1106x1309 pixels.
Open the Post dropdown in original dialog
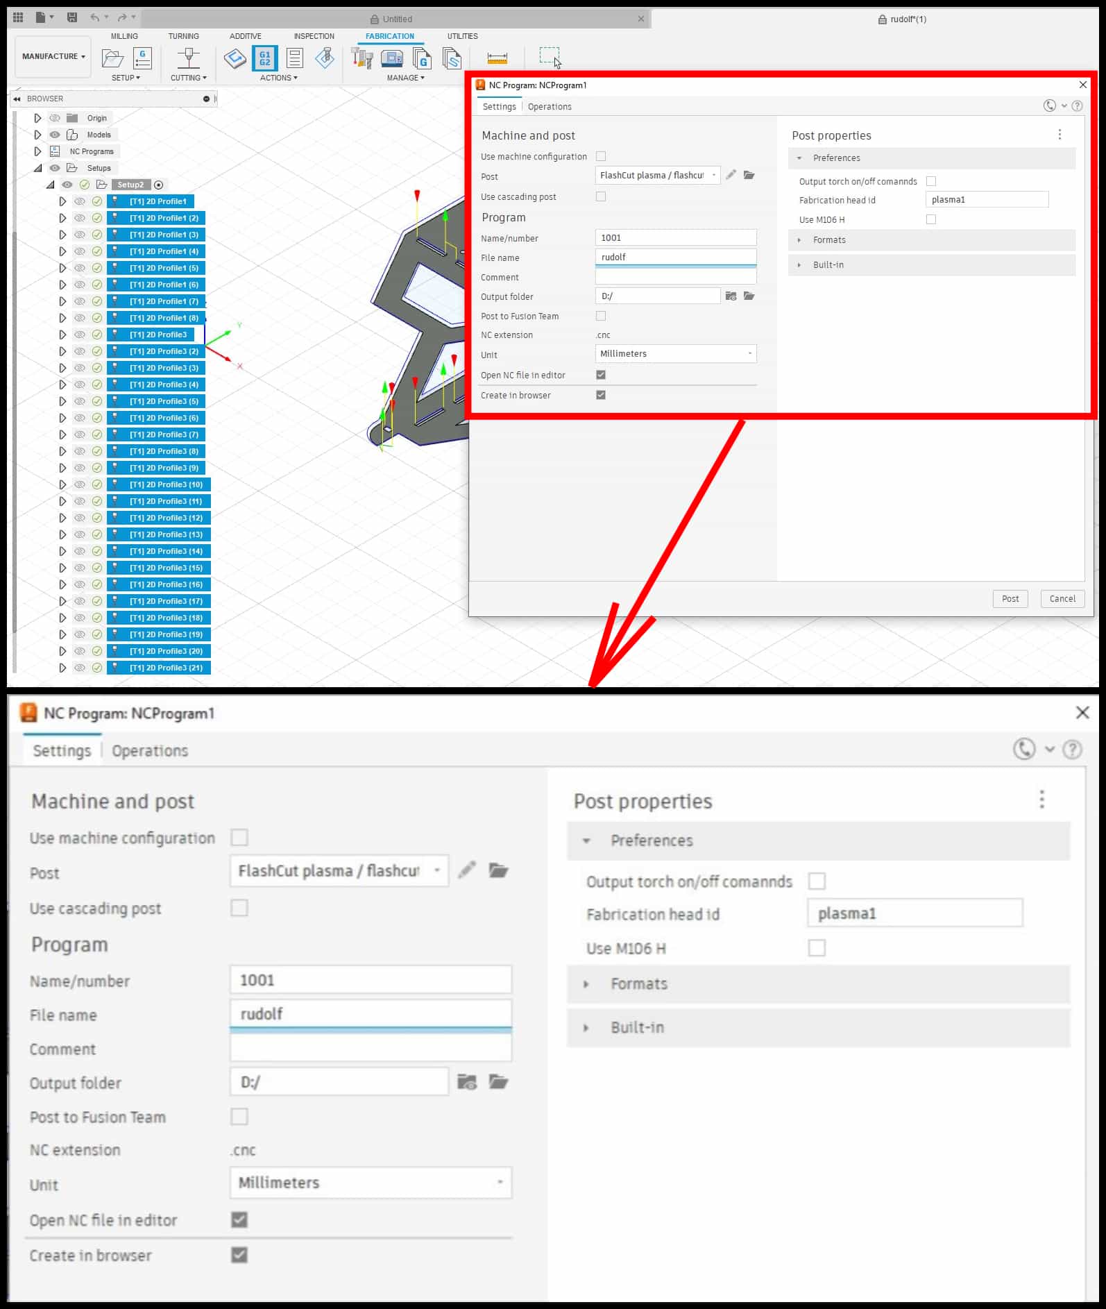click(x=657, y=175)
